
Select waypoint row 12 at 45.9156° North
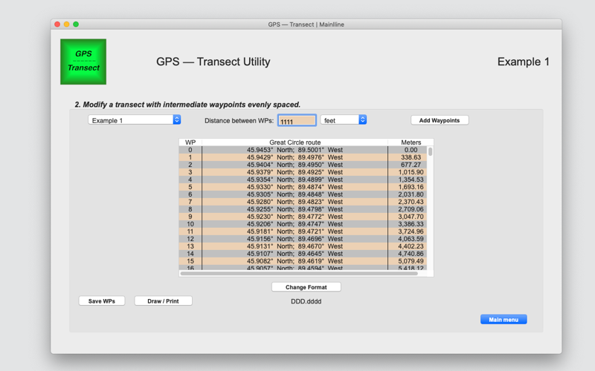pos(303,239)
